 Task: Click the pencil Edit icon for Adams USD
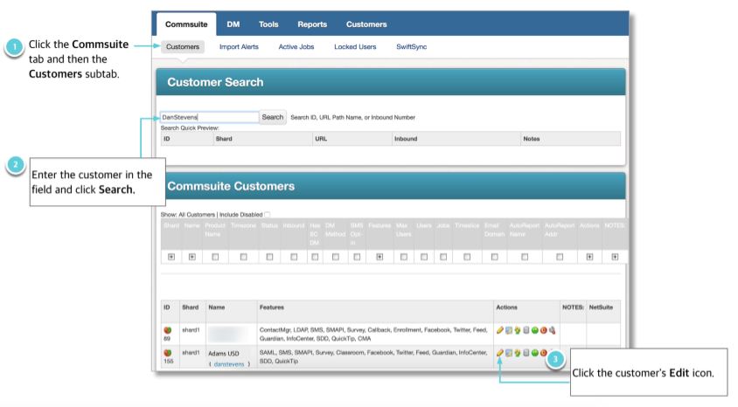pyautogui.click(x=499, y=352)
